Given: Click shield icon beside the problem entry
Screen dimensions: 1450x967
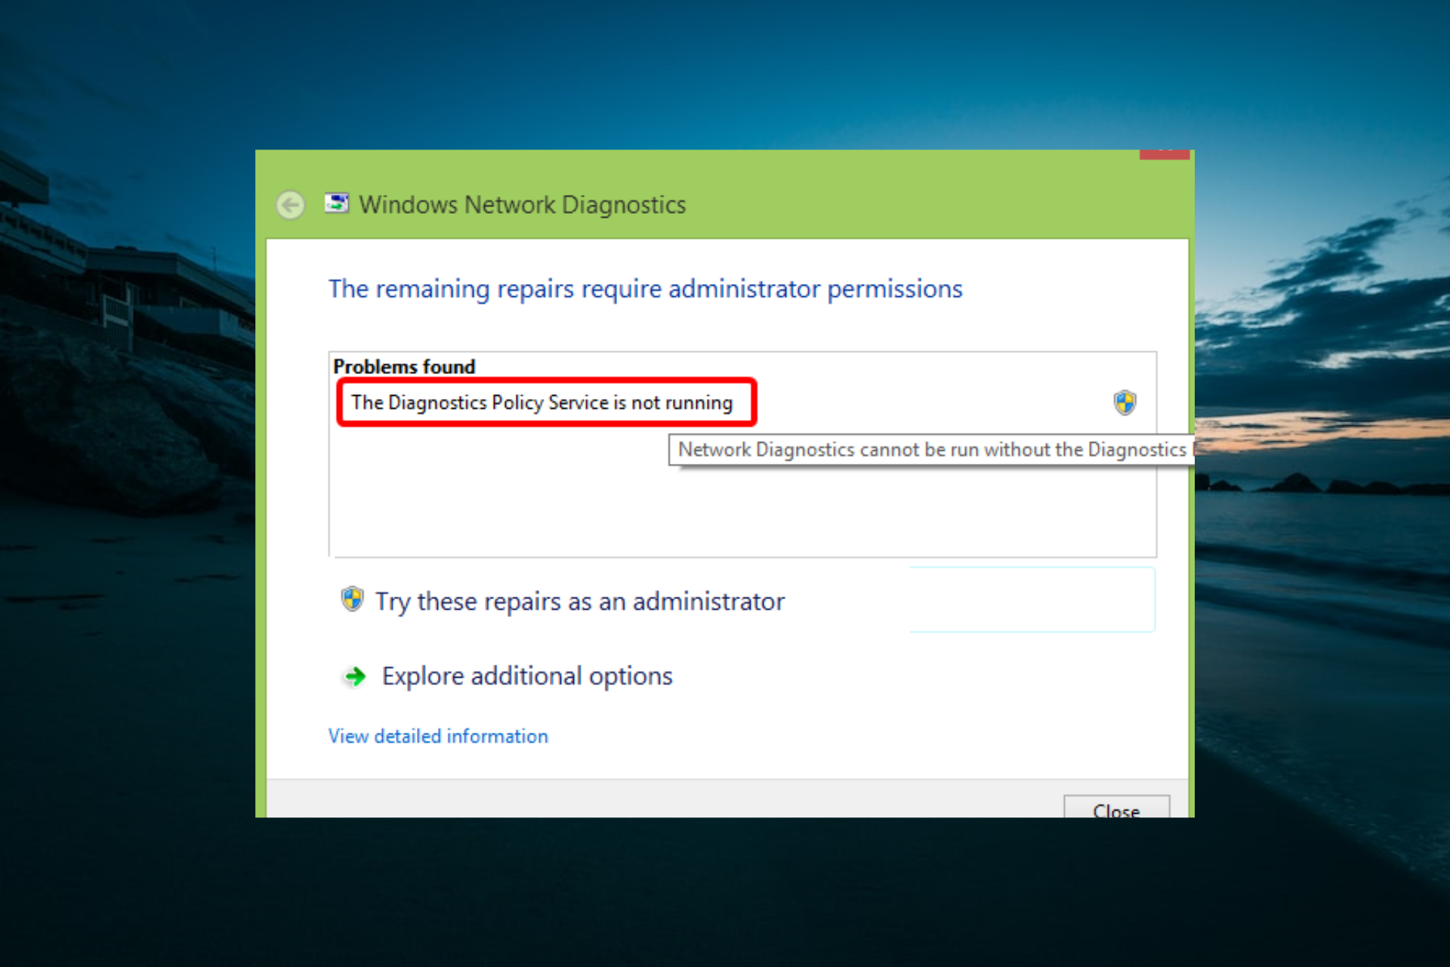Looking at the screenshot, I should [1125, 403].
